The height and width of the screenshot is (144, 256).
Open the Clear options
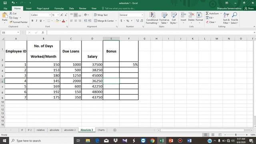tap(211, 22)
